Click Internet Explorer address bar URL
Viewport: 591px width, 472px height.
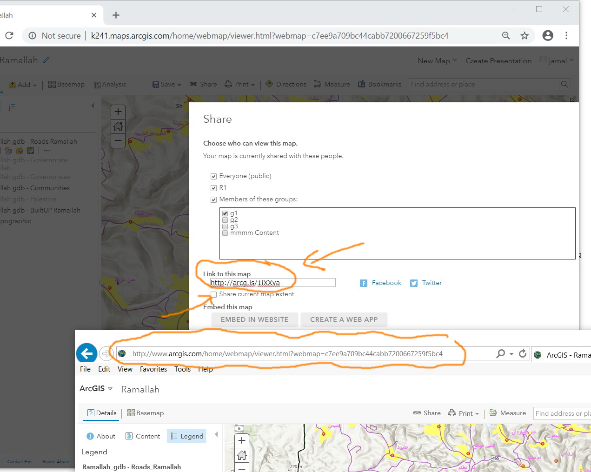[287, 353]
